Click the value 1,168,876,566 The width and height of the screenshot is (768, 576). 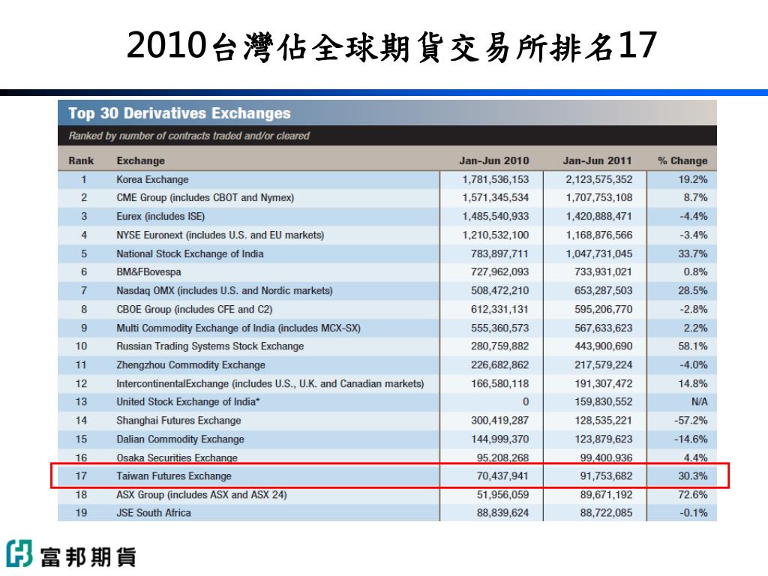pyautogui.click(x=599, y=235)
